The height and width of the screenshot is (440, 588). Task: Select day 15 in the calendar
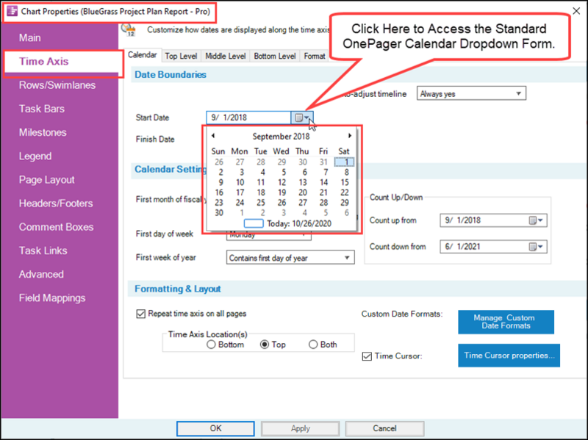tap(344, 182)
